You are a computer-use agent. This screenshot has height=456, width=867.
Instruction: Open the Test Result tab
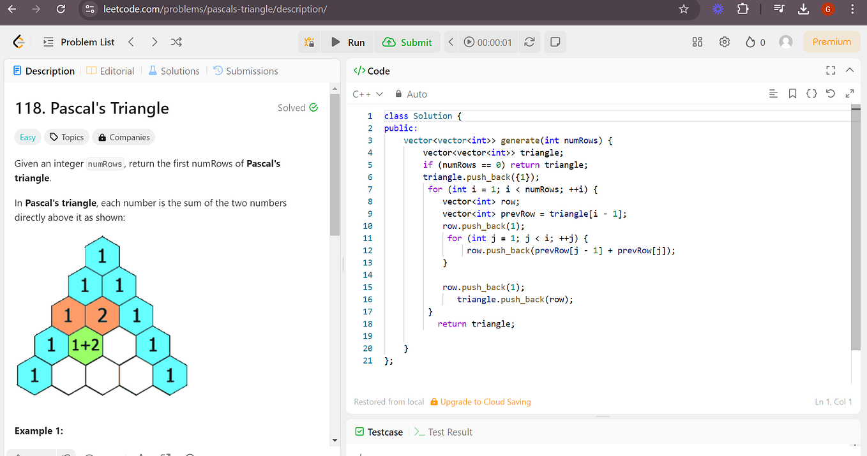point(443,432)
